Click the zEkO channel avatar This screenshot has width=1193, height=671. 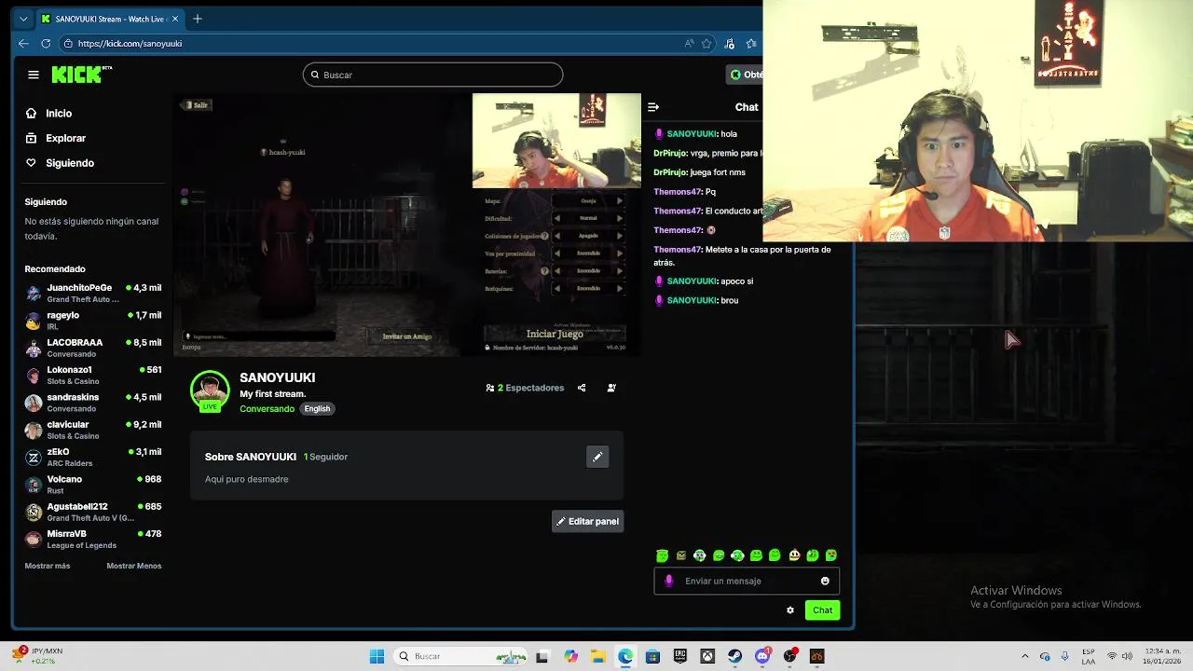34,458
